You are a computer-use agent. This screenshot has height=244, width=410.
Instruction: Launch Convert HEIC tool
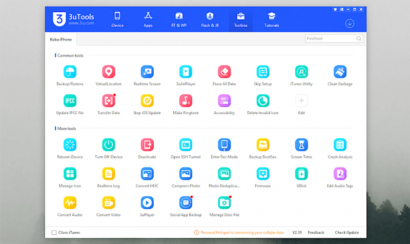(147, 174)
